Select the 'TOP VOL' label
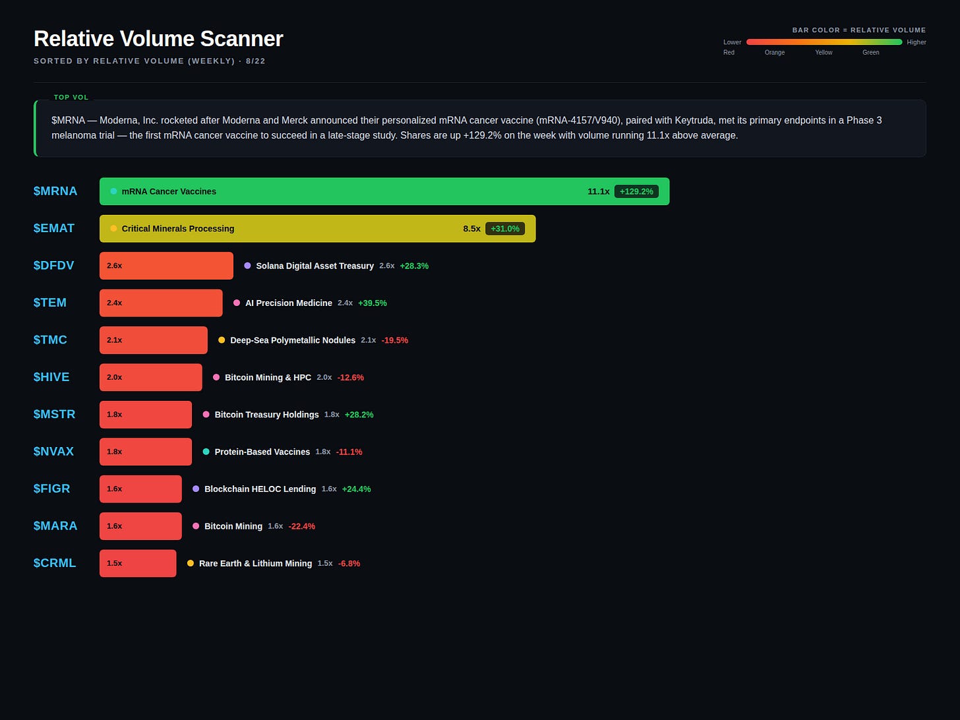Screen dimensions: 960x720 point(71,98)
